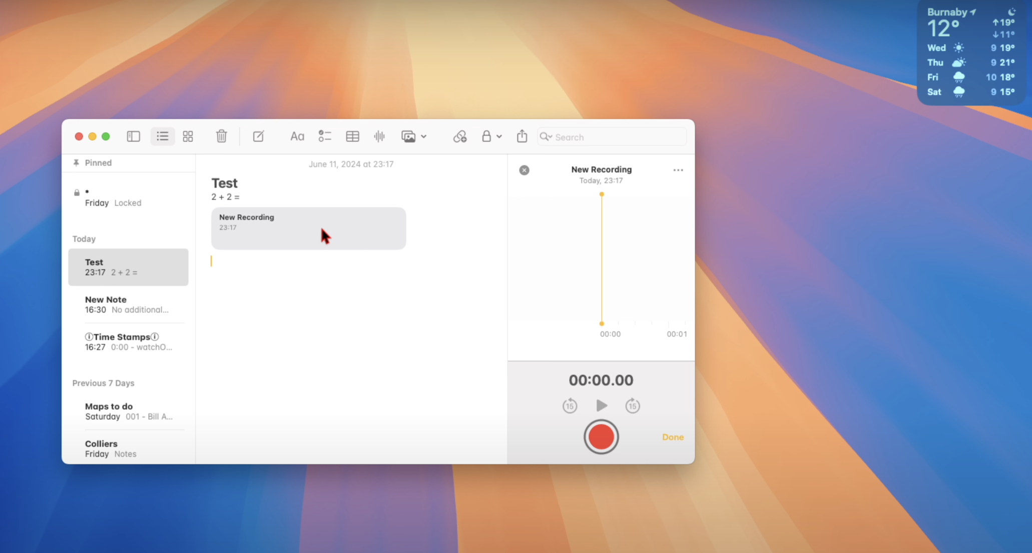Viewport: 1032px width, 553px height.
Task: Add a link using the link icon
Action: coord(459,136)
